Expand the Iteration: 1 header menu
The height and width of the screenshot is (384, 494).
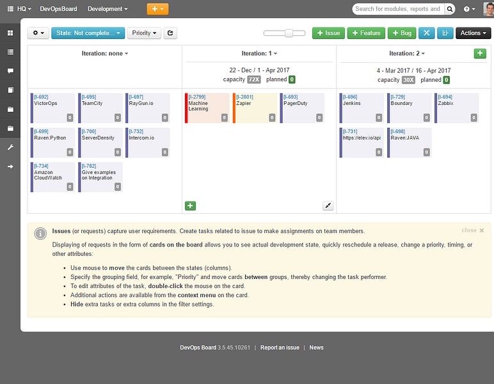click(x=259, y=54)
